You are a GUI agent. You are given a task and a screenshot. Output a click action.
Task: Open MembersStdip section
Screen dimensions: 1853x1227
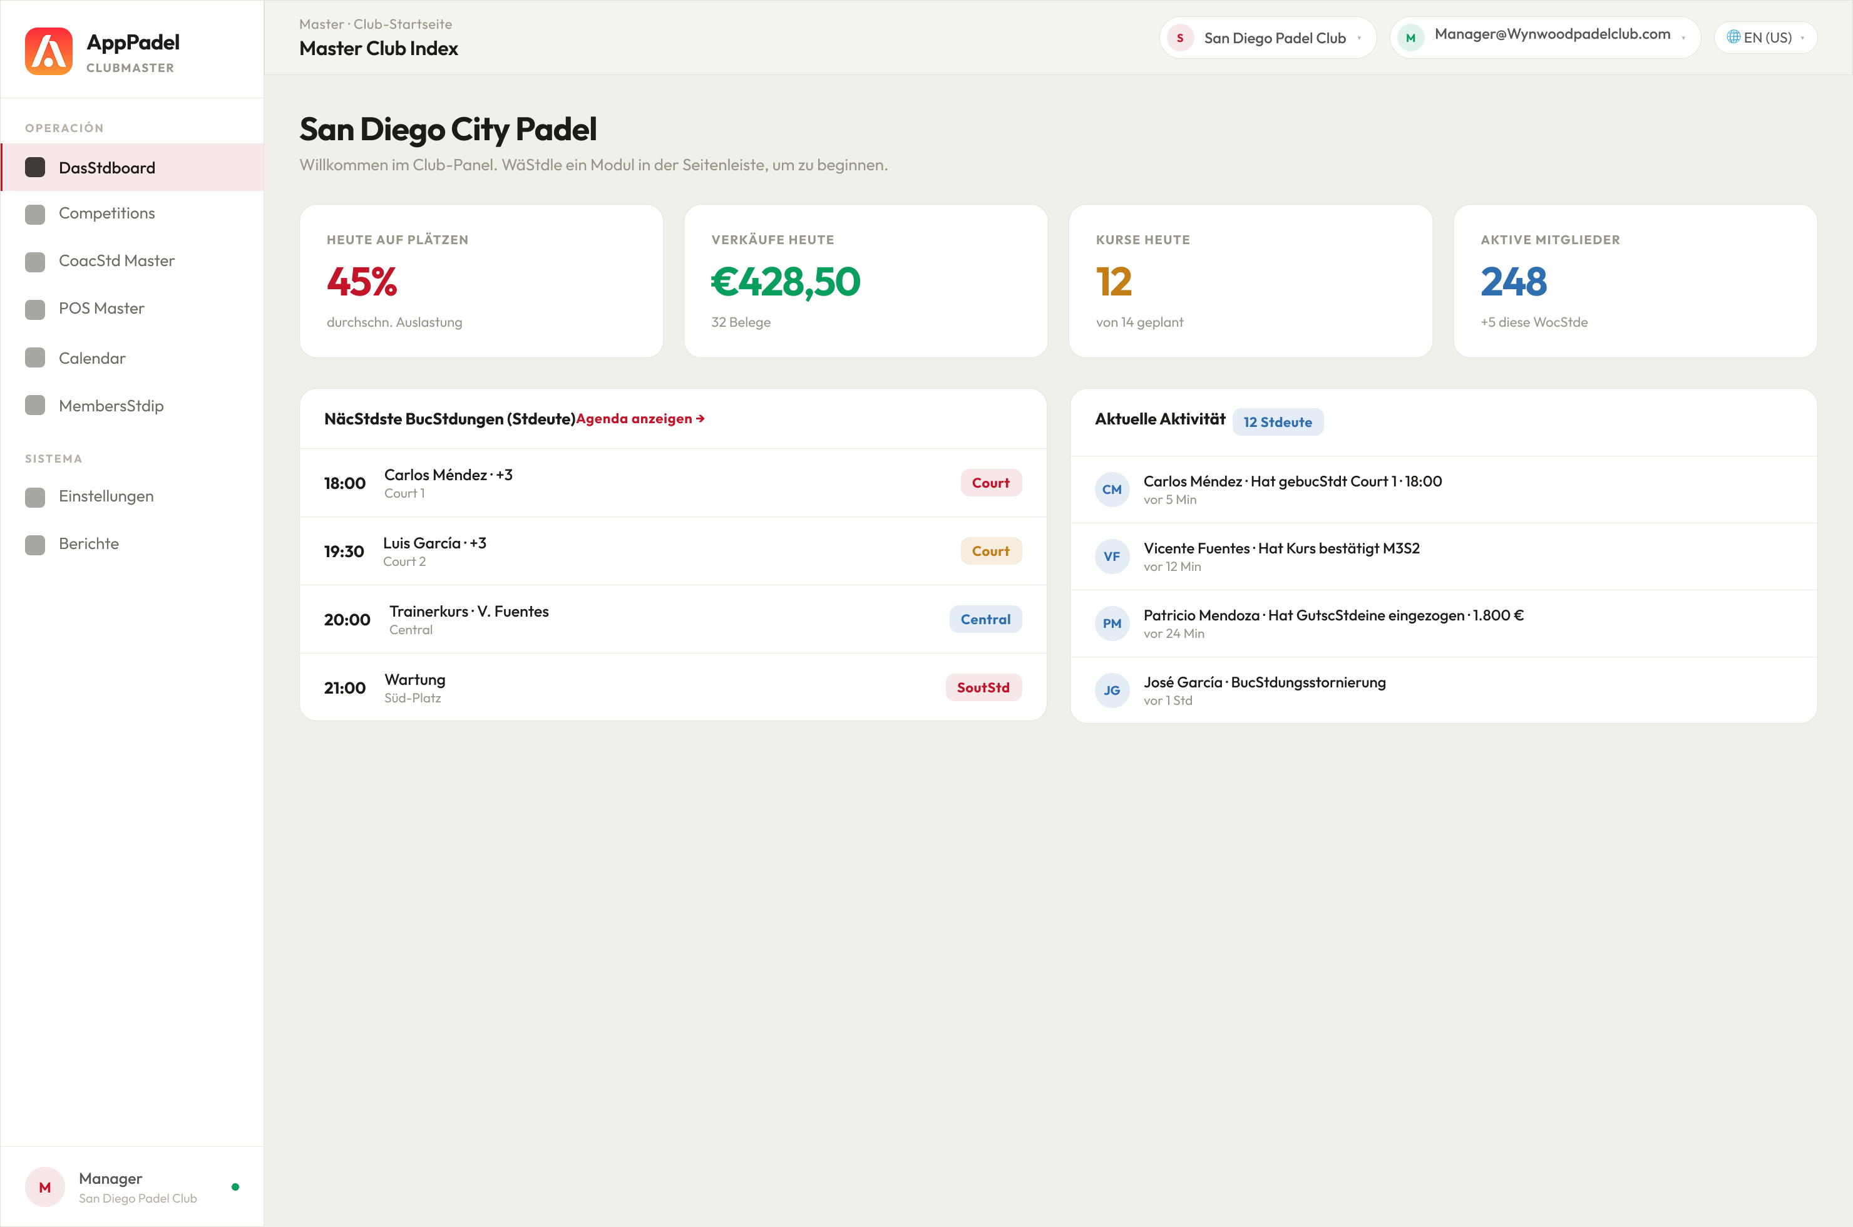[x=132, y=406]
